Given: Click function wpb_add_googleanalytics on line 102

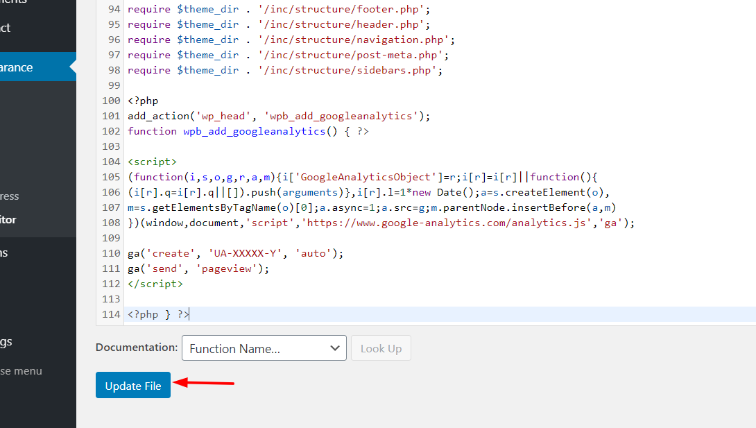Looking at the screenshot, I should 248,131.
